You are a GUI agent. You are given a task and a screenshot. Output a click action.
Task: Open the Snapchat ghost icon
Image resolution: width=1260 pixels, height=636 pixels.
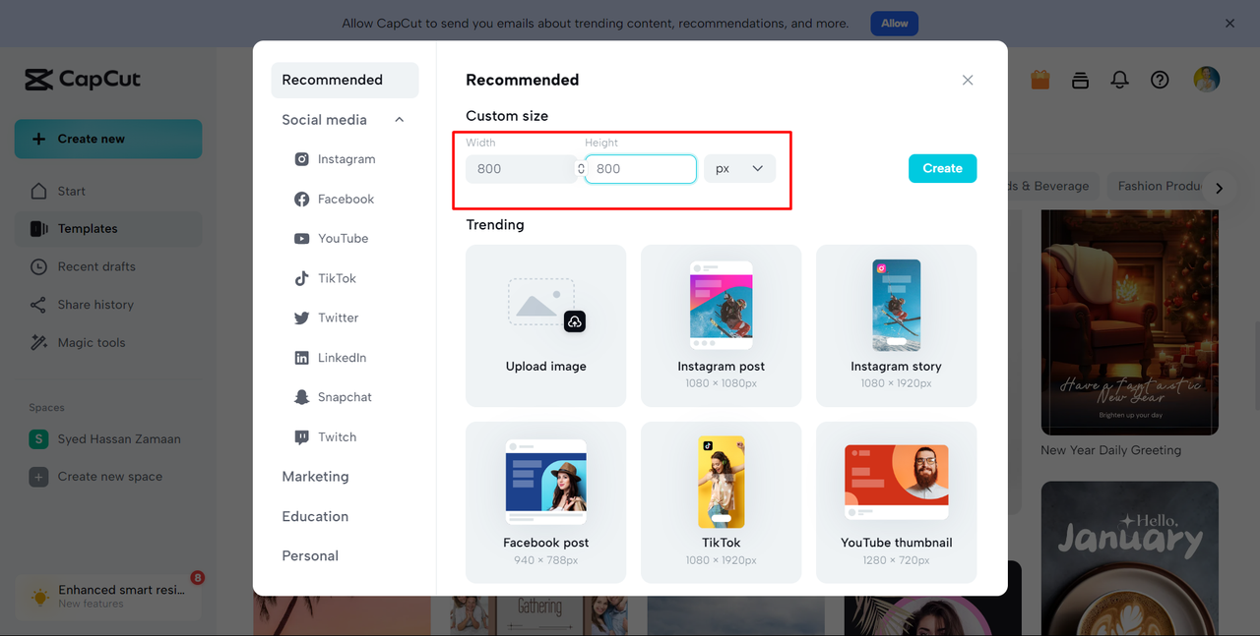click(302, 397)
